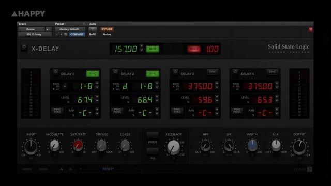Click the small circle icon beside Preset
The height and width of the screenshot is (186, 331).
coord(84,24)
